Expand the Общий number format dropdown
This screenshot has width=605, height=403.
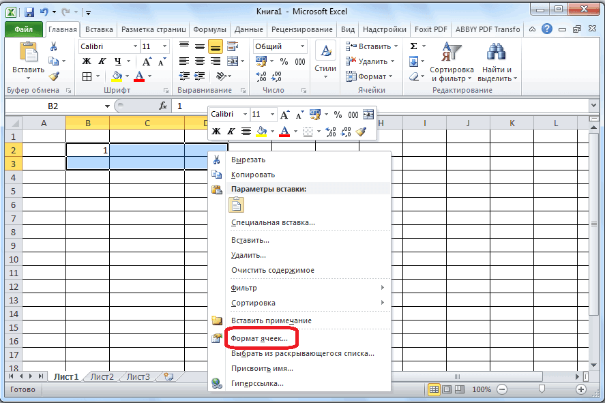pos(301,46)
